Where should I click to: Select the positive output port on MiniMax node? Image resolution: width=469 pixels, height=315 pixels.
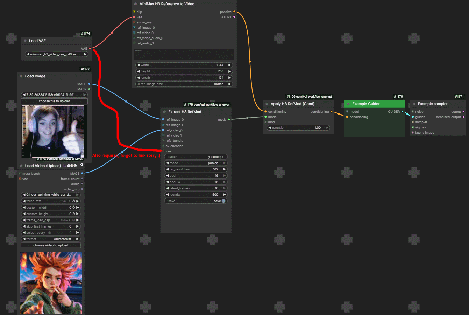(234, 12)
